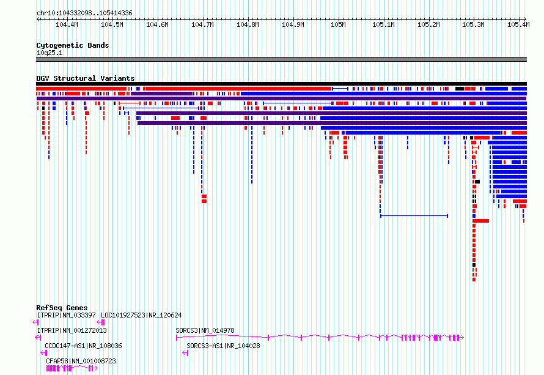544x375 pixels.
Task: Click the LOC101927523|NR_120624 gene label
Action: point(141,315)
